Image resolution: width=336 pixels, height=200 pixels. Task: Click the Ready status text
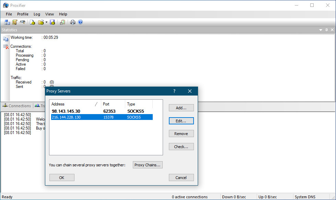tap(7, 197)
